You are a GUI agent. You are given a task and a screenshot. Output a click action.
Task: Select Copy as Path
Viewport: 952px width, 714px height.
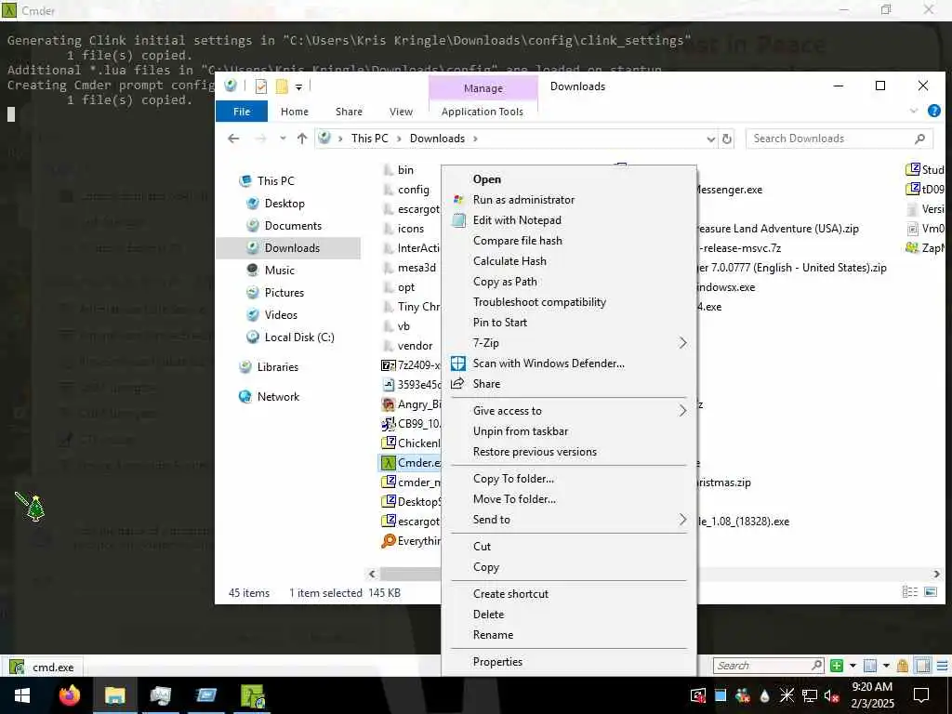tap(505, 282)
